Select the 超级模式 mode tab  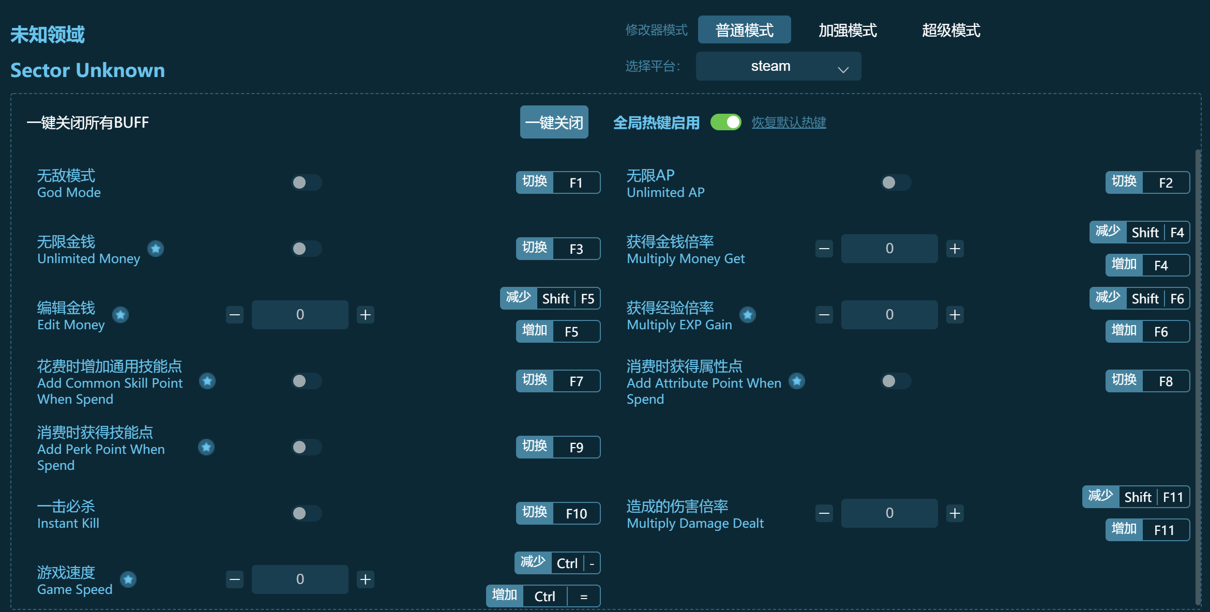click(950, 30)
